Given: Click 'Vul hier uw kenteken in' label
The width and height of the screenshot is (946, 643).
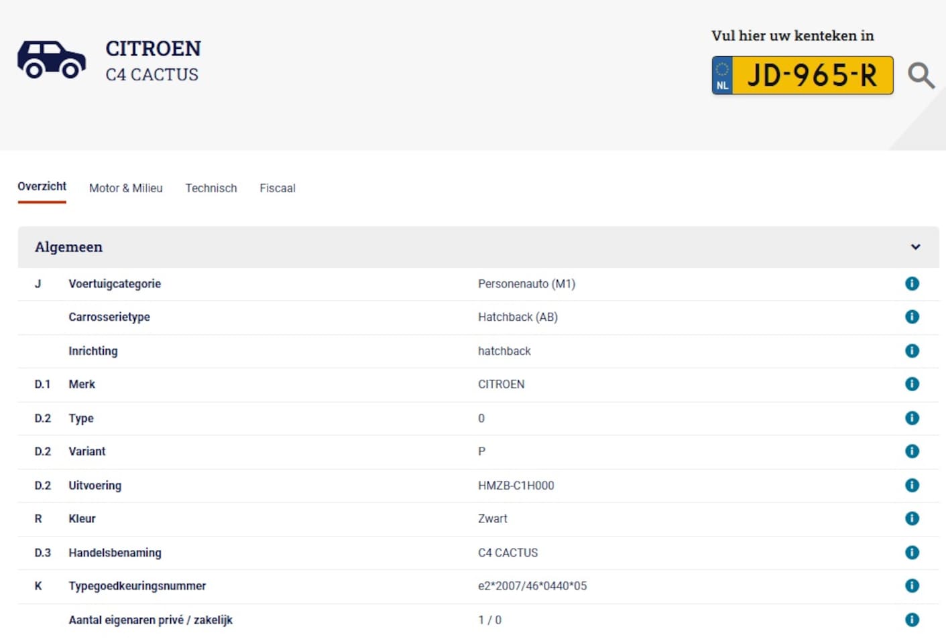Looking at the screenshot, I should [792, 35].
